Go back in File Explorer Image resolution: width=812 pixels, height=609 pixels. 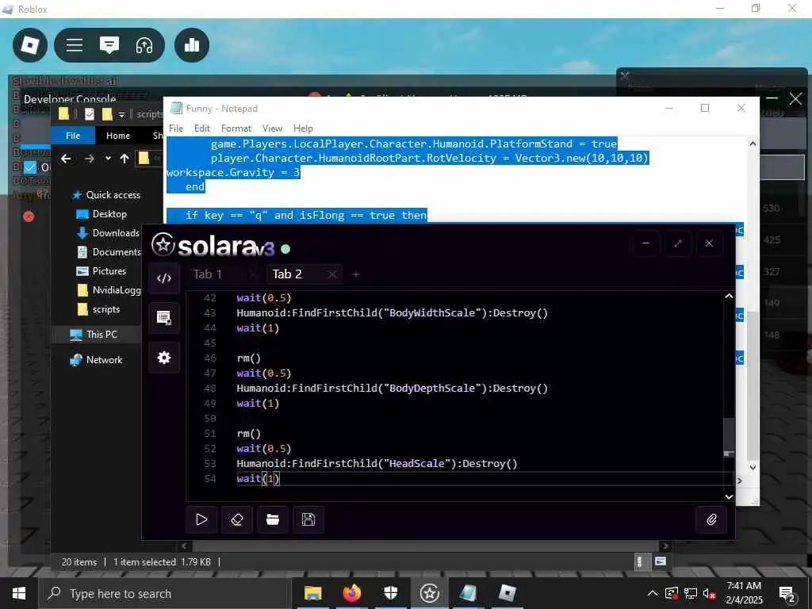point(66,159)
